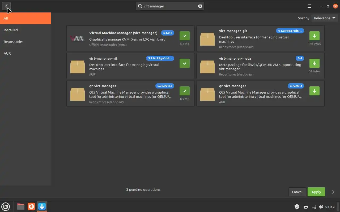340x212 pixels.
Task: Click version badge 4.1.0.r44.g7cd6
Action: [x=290, y=31]
